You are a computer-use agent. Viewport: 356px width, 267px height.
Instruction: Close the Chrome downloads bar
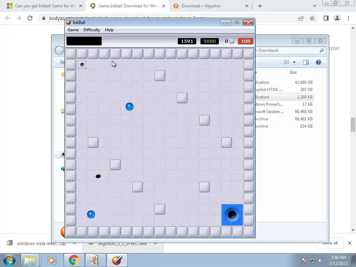[x=350, y=243]
